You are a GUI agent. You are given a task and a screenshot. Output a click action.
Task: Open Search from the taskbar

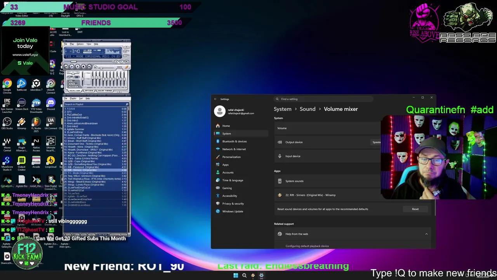pos(244,275)
